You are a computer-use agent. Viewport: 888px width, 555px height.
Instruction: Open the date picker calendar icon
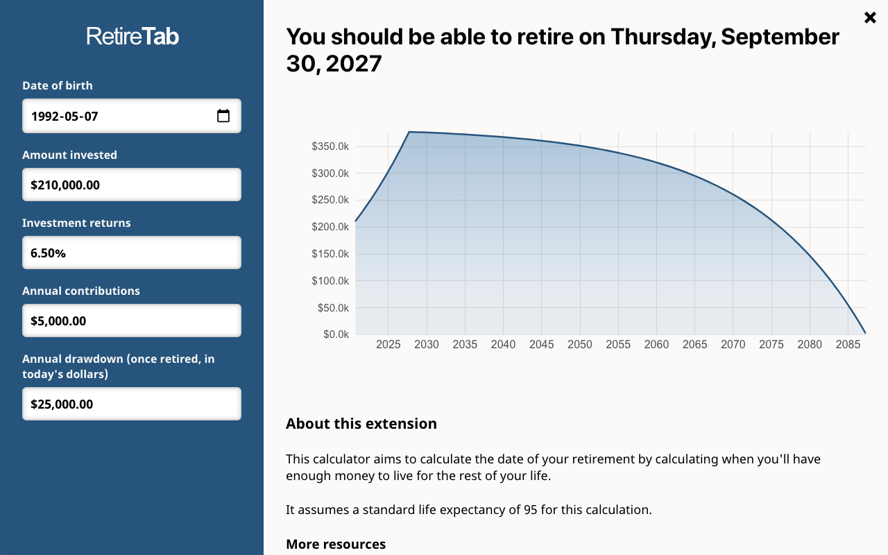click(x=223, y=116)
